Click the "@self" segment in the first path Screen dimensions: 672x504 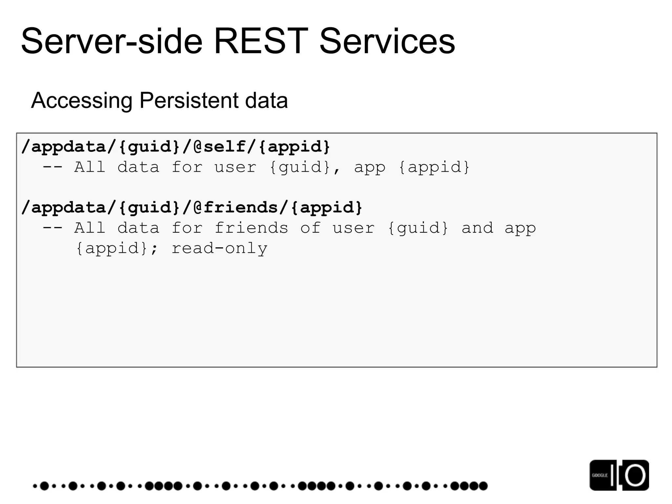click(219, 146)
